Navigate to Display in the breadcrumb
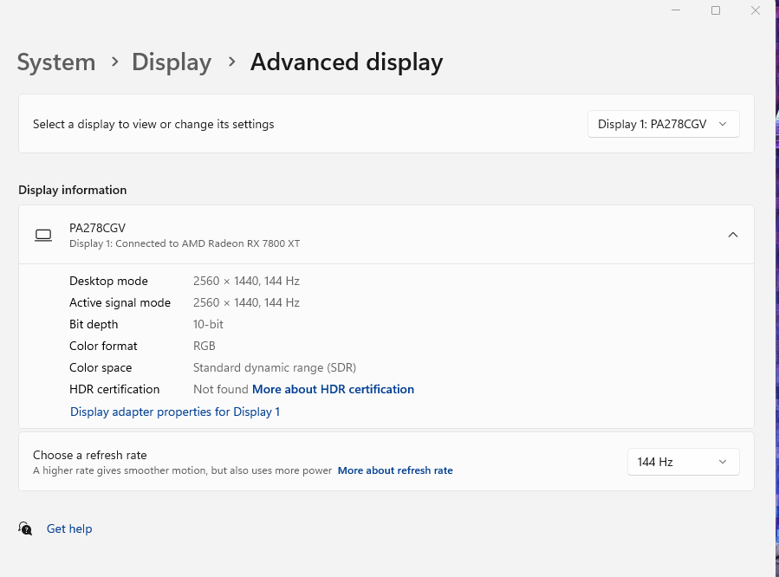This screenshot has height=577, width=779. [172, 62]
